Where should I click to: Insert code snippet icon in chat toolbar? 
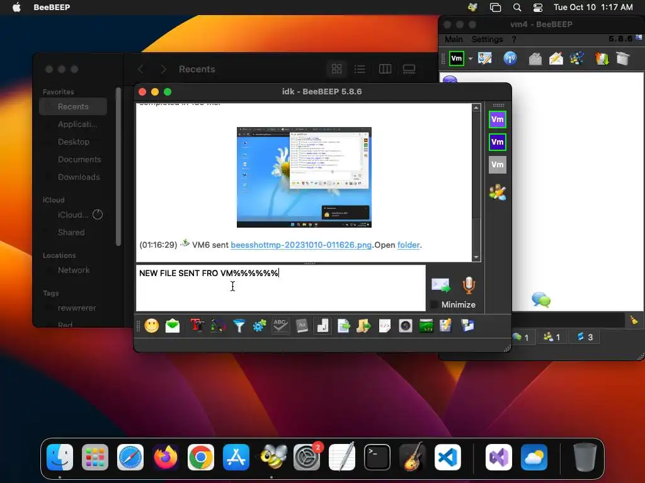click(x=385, y=326)
